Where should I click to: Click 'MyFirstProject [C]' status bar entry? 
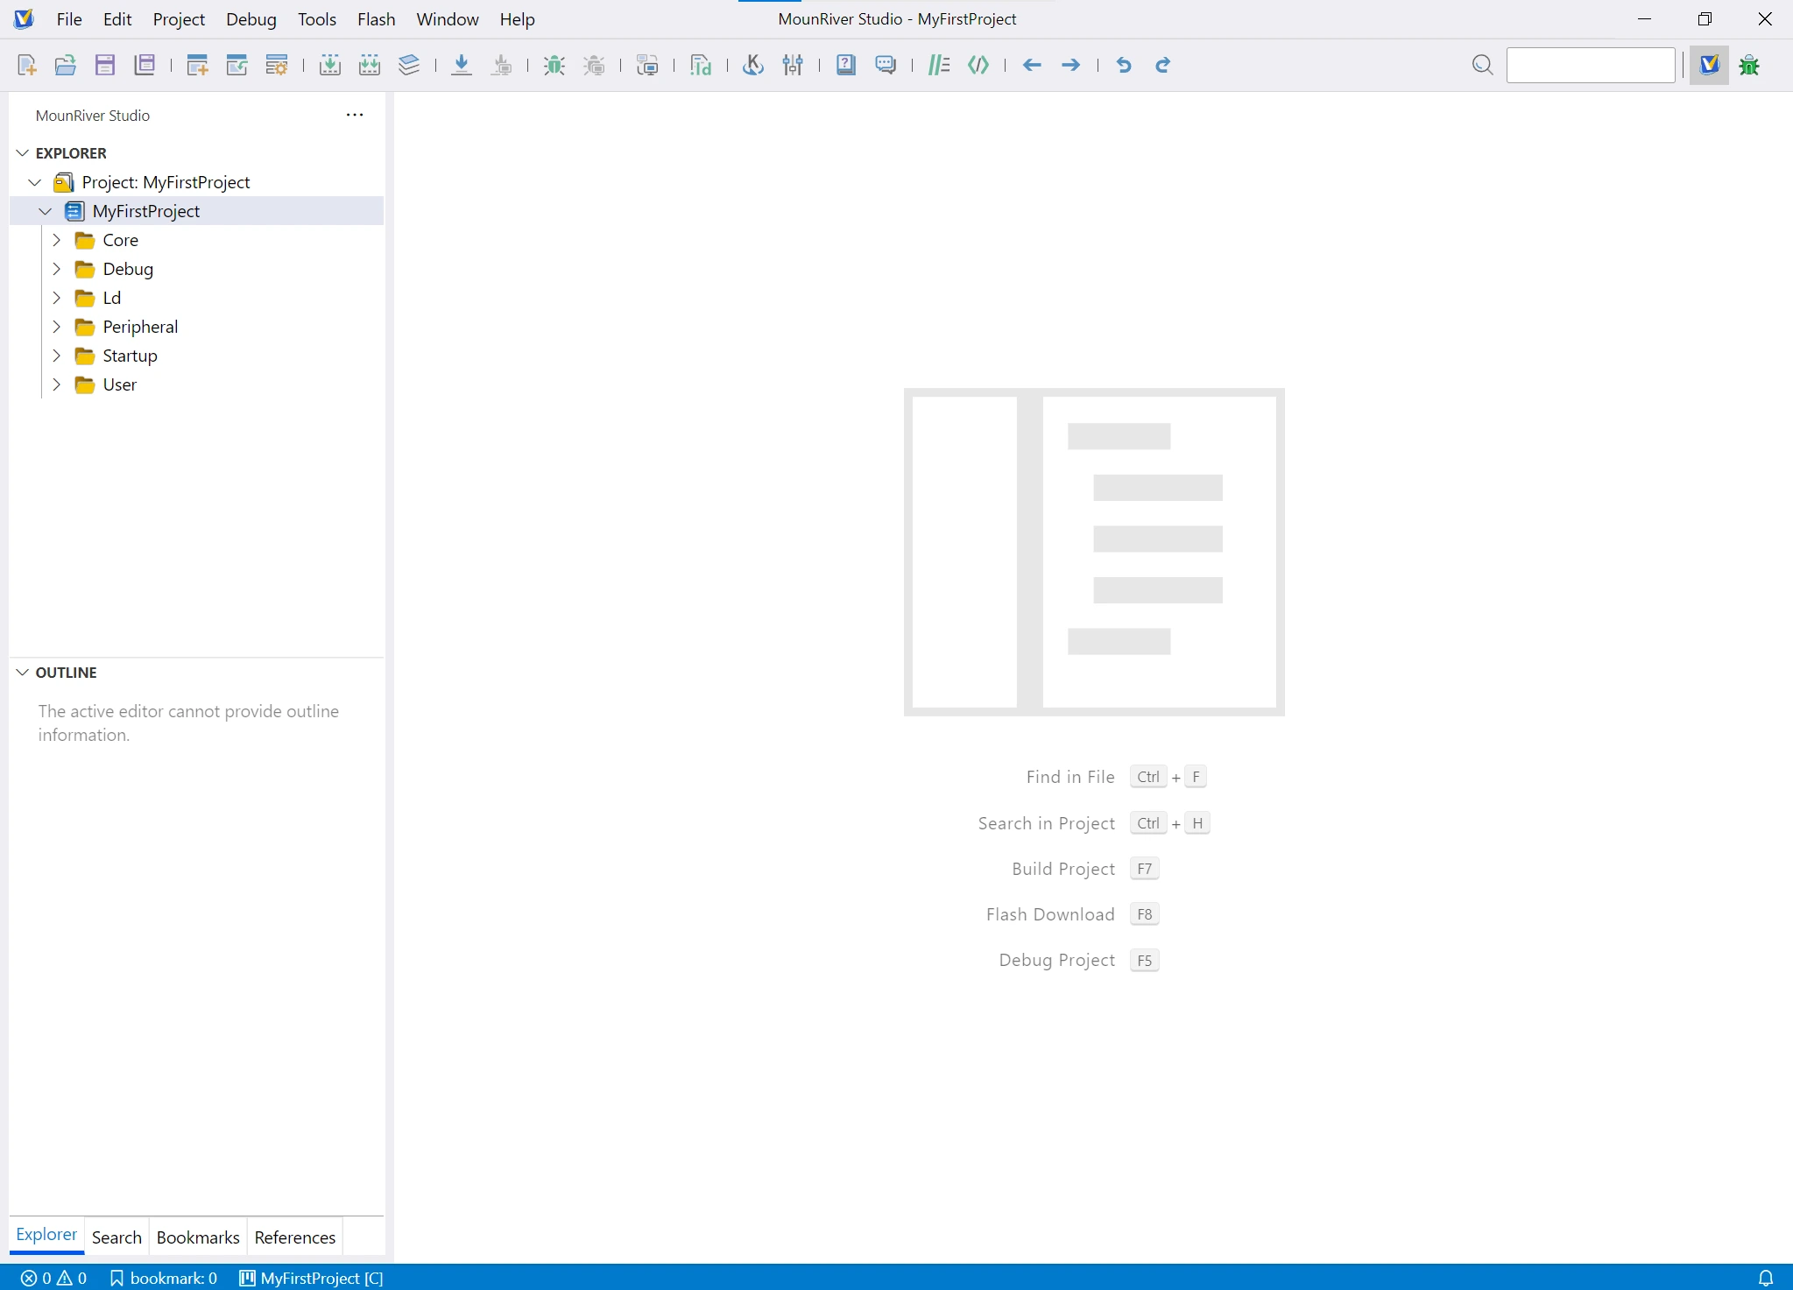[x=312, y=1279]
